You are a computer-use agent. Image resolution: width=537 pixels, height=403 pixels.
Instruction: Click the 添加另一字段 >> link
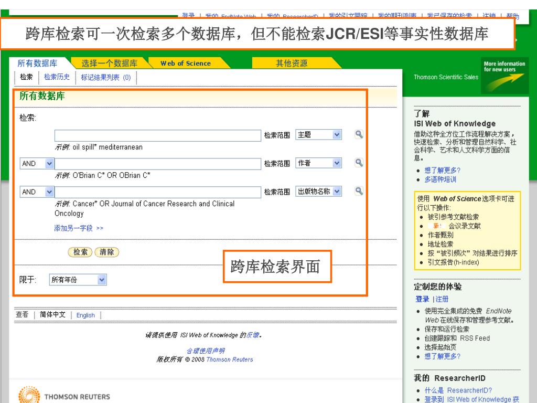click(x=79, y=228)
